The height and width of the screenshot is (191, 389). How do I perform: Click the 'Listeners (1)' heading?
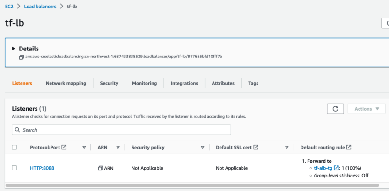click(x=29, y=109)
